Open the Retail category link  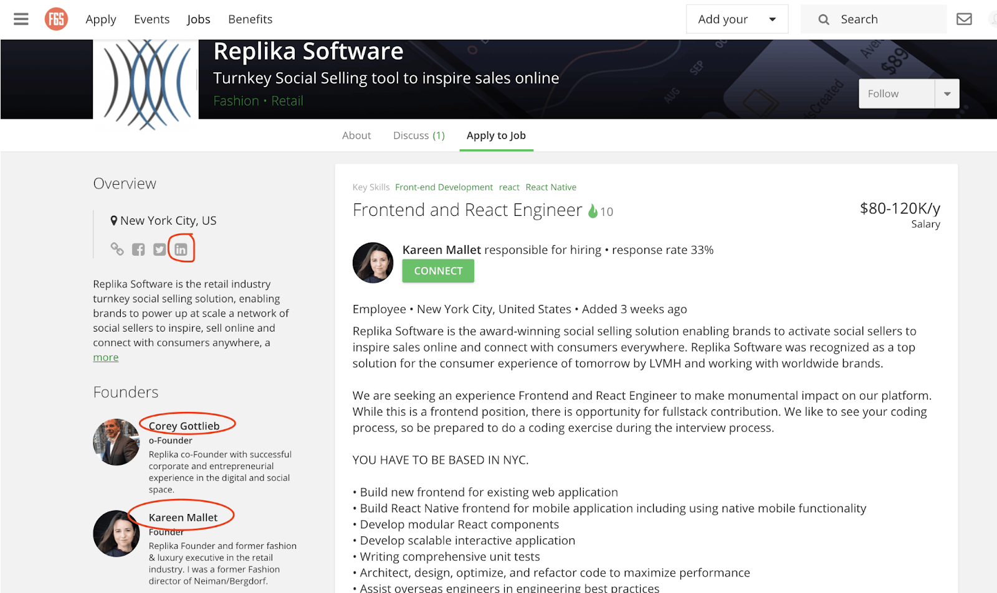(x=287, y=101)
